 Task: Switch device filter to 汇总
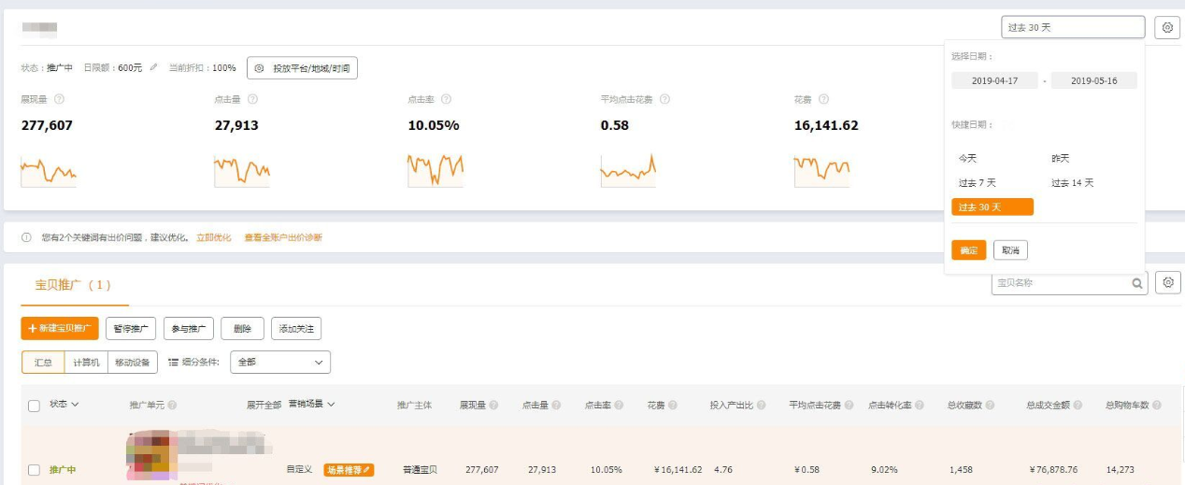[x=43, y=362]
